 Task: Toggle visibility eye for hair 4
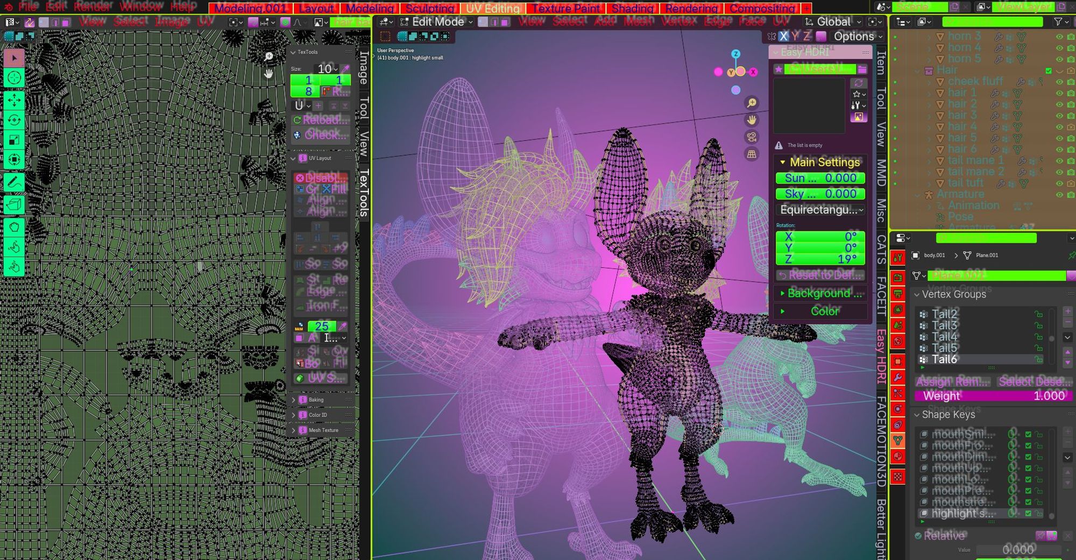1059,127
